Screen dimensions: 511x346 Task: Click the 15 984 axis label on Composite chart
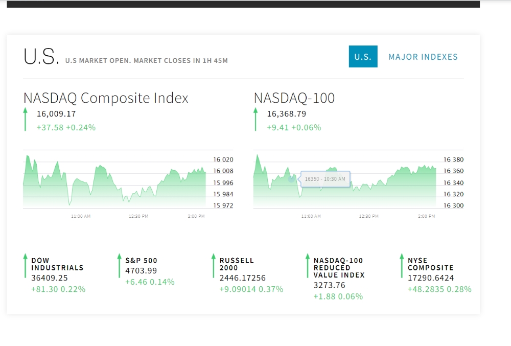click(223, 194)
